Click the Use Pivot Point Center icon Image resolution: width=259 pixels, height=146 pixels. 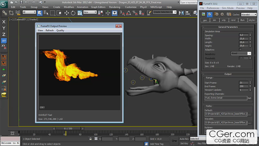click(x=100, y=13)
